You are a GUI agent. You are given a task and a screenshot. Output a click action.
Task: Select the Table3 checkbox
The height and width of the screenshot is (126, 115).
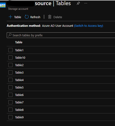10,72
